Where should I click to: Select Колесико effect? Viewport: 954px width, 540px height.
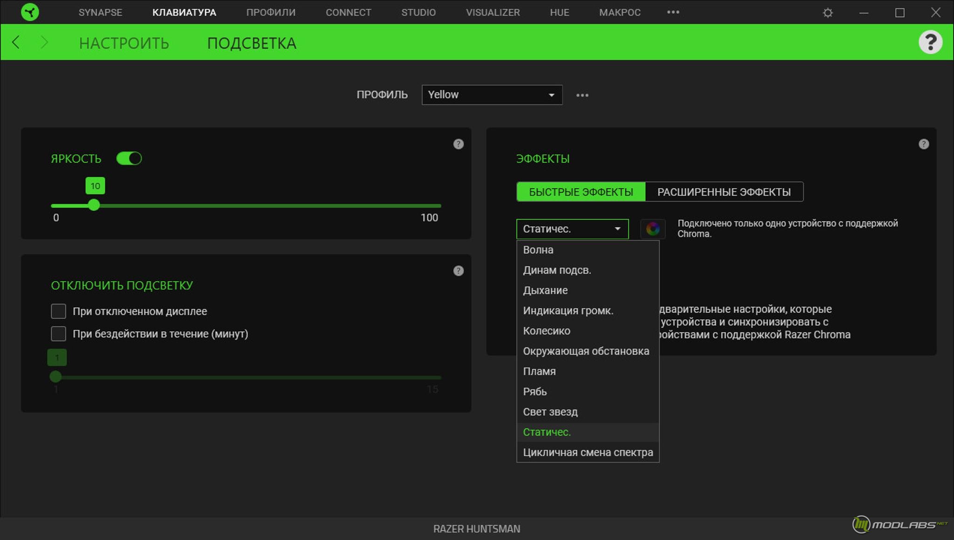point(588,331)
